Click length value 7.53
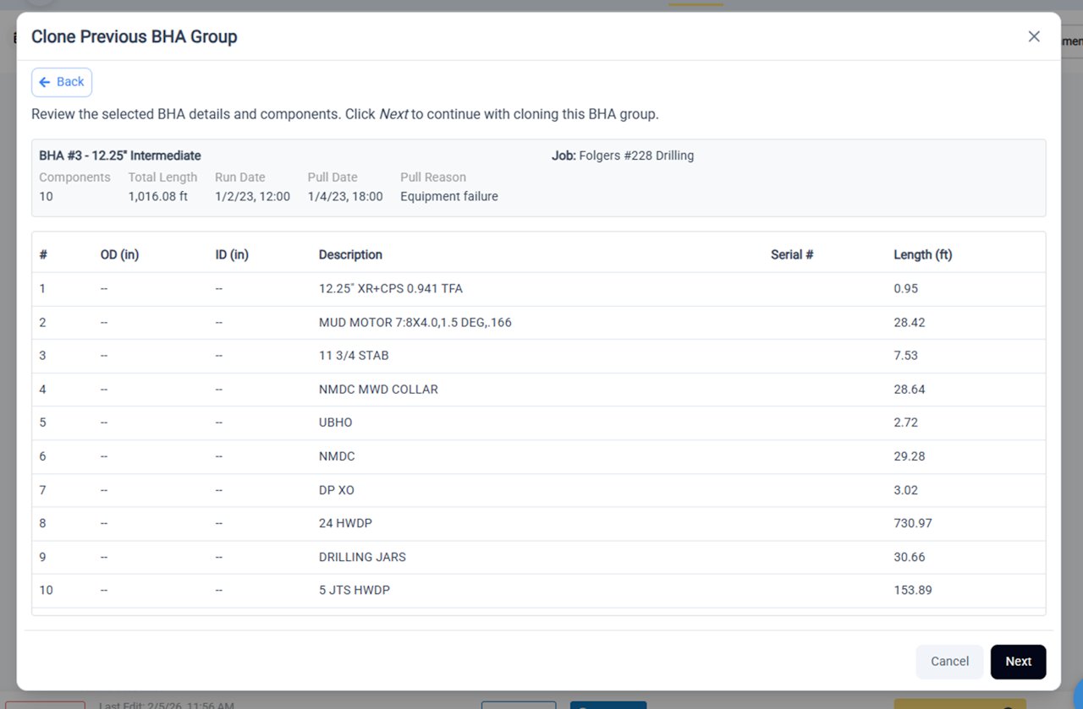Screen dimensions: 1083x709 pyautogui.click(x=906, y=356)
